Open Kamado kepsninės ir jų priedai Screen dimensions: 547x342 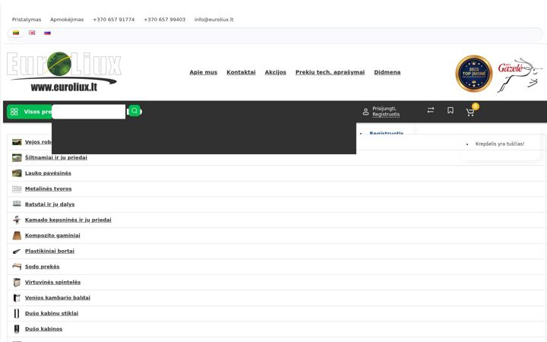(68, 220)
